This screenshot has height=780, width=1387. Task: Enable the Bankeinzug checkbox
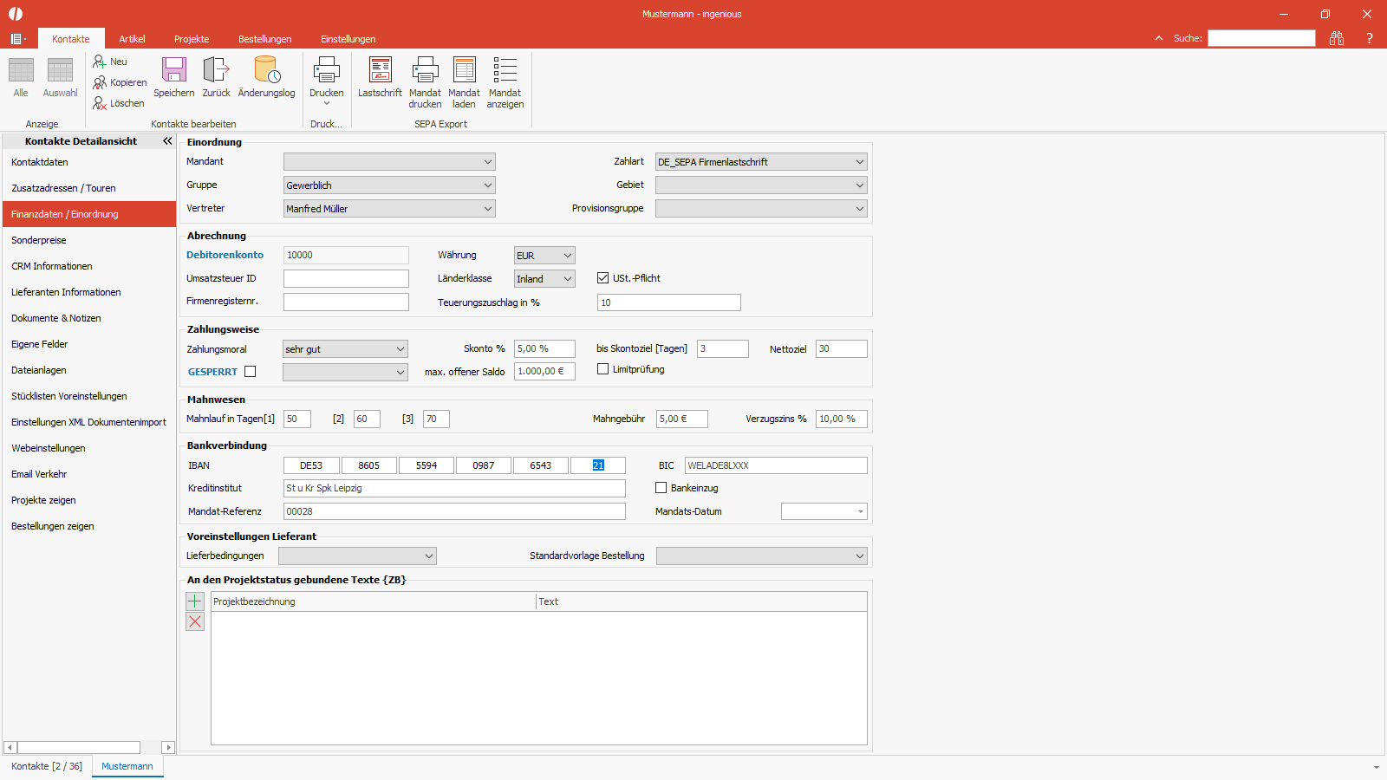pyautogui.click(x=661, y=488)
